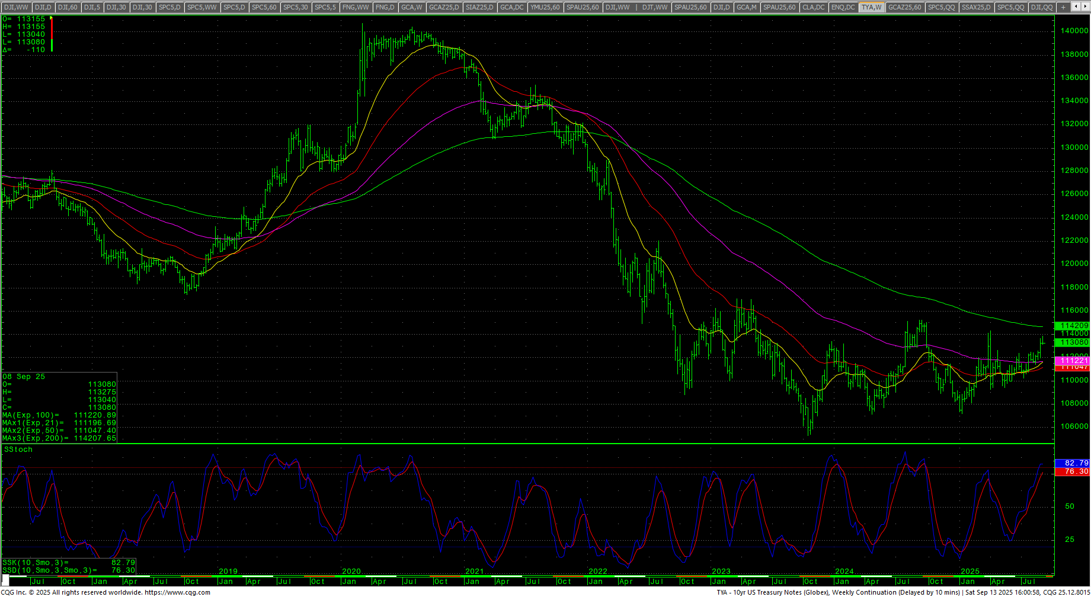The width and height of the screenshot is (1091, 597).
Task: Switch to the FNG,WW tab
Action: tap(356, 7)
